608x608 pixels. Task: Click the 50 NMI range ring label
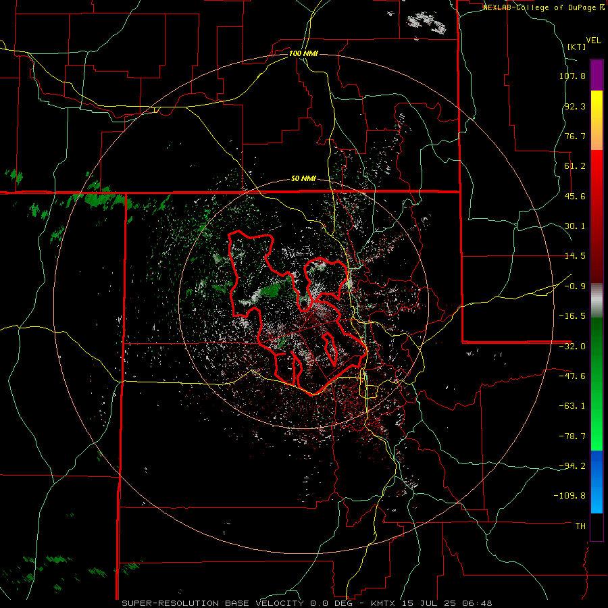click(303, 178)
